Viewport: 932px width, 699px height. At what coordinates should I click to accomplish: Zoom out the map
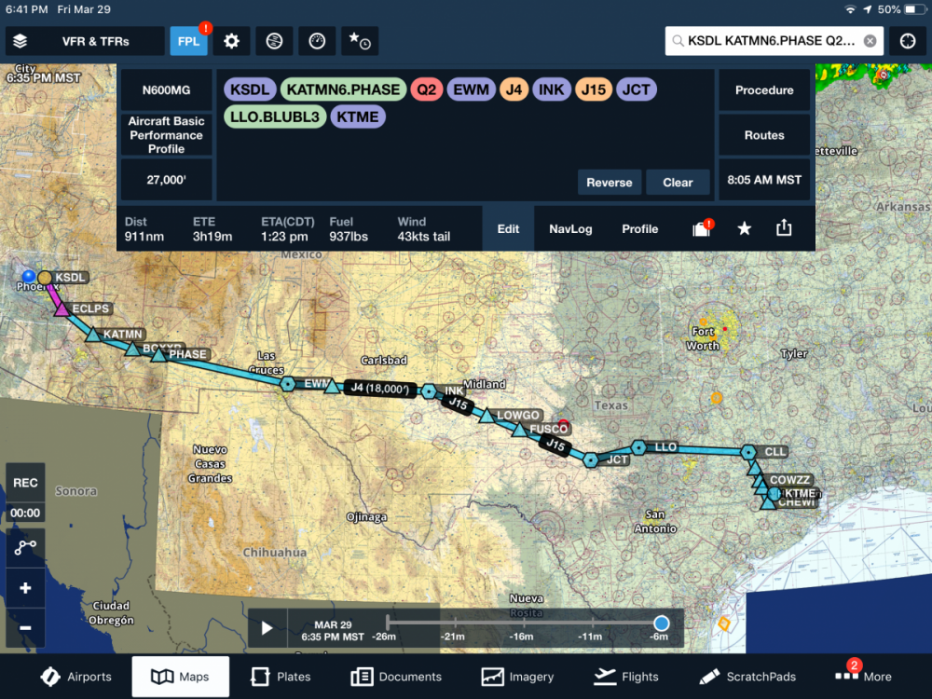(25, 627)
